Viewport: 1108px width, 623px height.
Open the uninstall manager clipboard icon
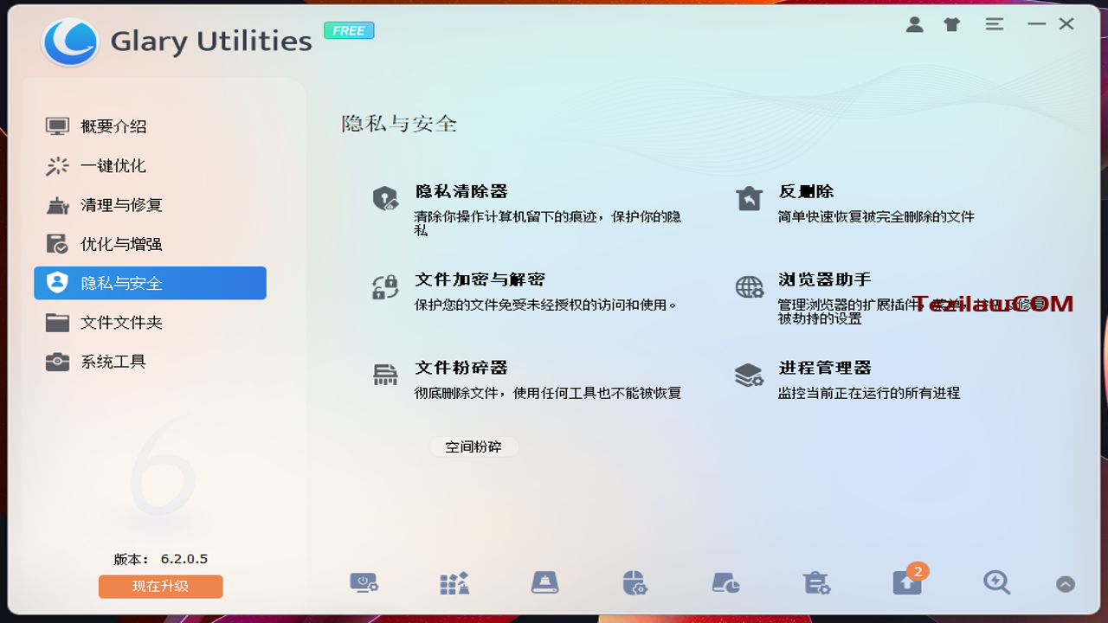(x=816, y=583)
